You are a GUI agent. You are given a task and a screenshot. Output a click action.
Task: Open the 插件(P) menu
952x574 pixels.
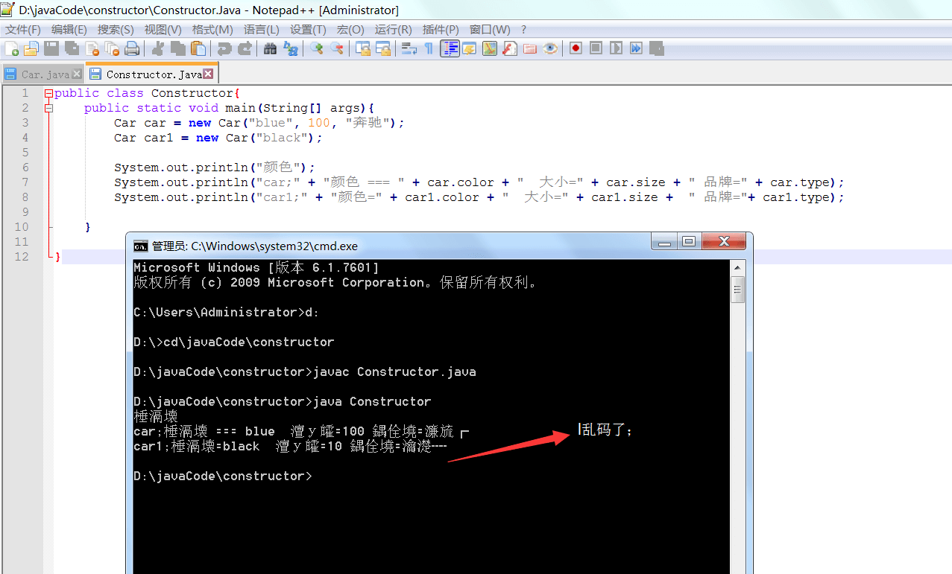point(441,30)
